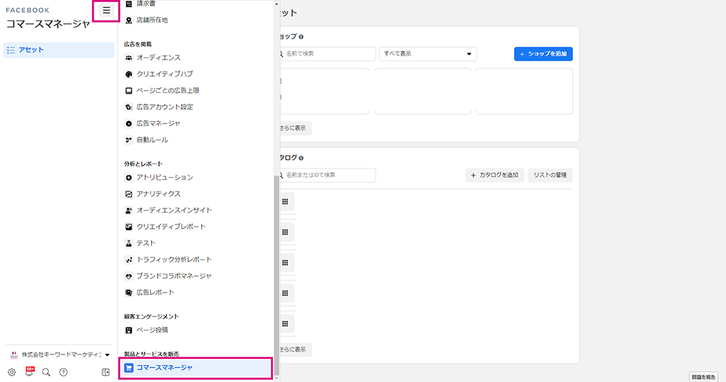Click the オーディエンスインサイト icon
Image resolution: width=726 pixels, height=382 pixels.
click(129, 210)
